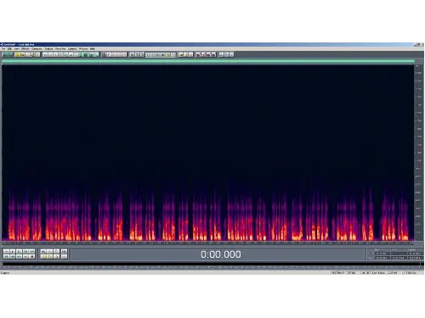
Task: Open the Generate menu
Action: coord(37,49)
